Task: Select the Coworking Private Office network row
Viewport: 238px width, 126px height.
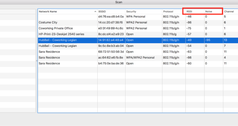Action: tap(138, 28)
